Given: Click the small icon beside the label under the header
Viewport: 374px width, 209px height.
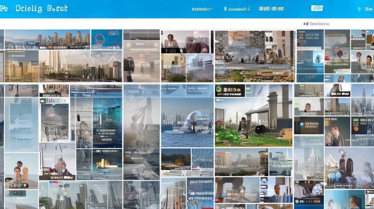Looking at the screenshot, I should [x=306, y=24].
